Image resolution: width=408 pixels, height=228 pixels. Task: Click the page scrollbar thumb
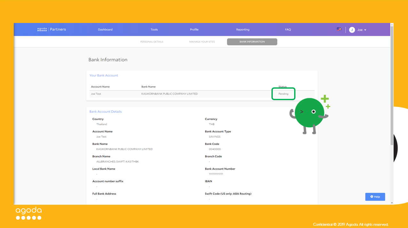392,86
